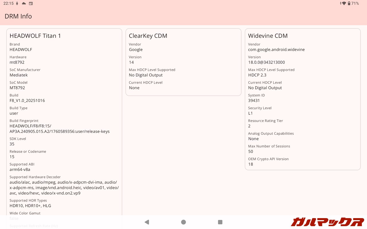Tap the small notification icon beside the clock
367x229 pixels.
[17, 3]
